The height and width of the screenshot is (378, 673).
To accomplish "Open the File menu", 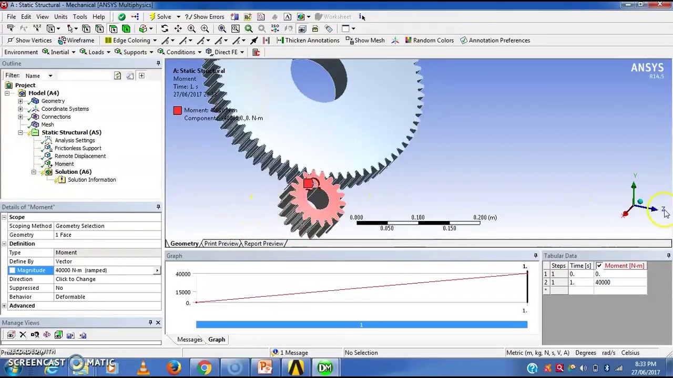I will point(11,17).
